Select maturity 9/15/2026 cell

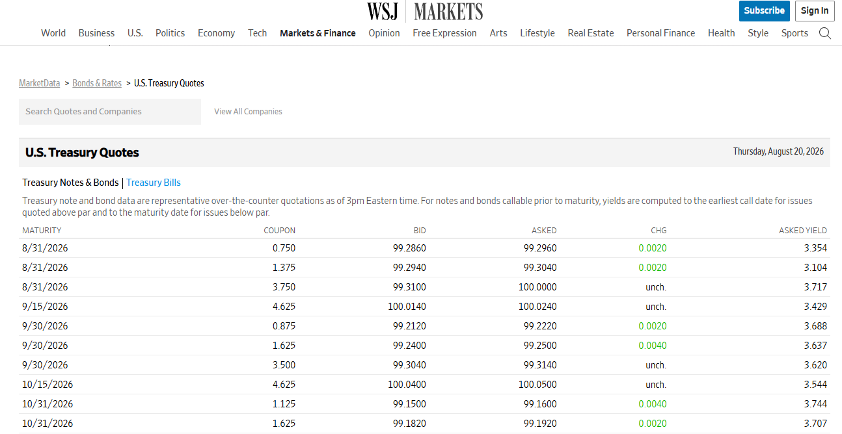(45, 307)
